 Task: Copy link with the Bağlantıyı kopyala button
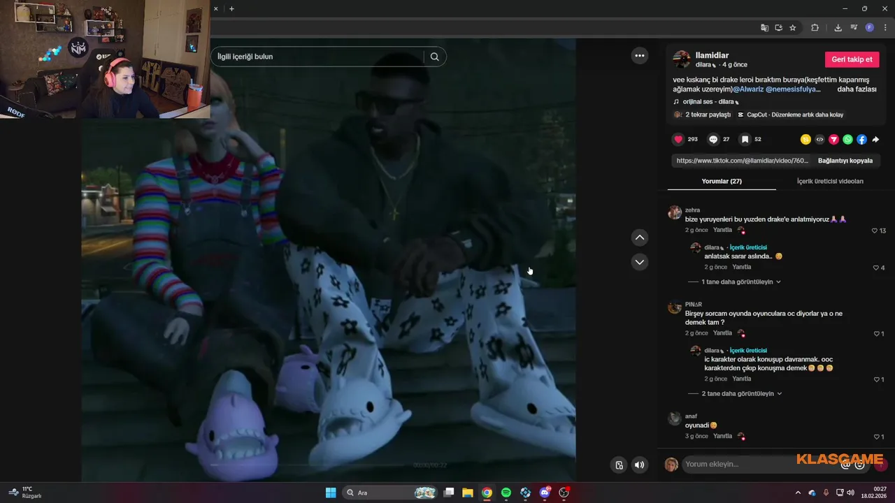coord(845,161)
